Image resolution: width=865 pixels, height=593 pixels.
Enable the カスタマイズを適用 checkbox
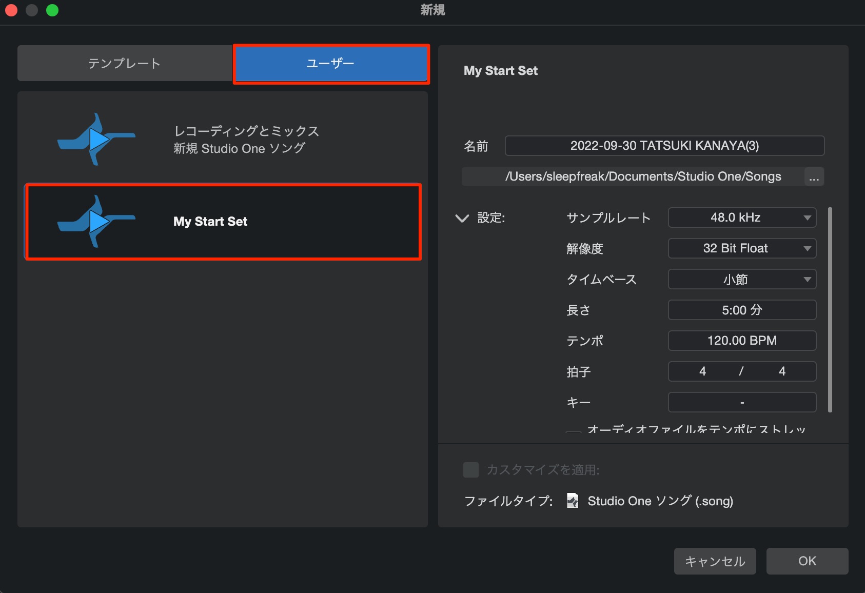point(471,469)
